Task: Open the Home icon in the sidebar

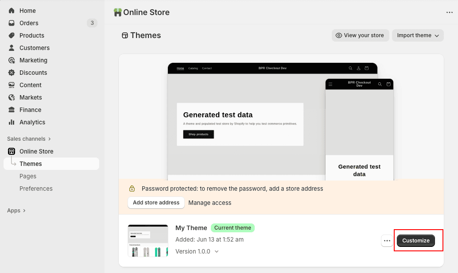Action: [11, 11]
